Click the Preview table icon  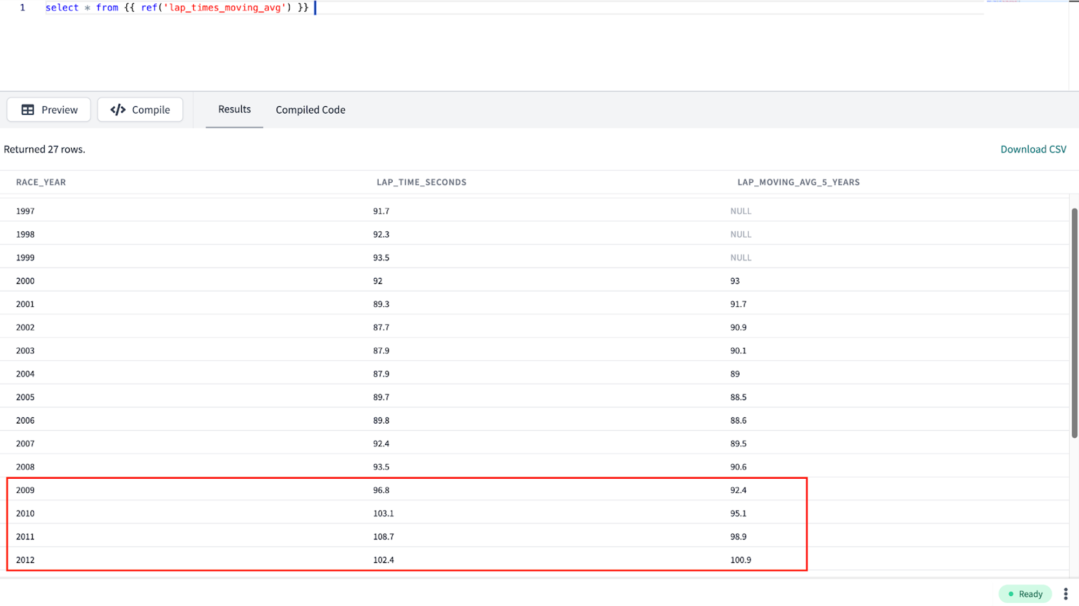[28, 110]
